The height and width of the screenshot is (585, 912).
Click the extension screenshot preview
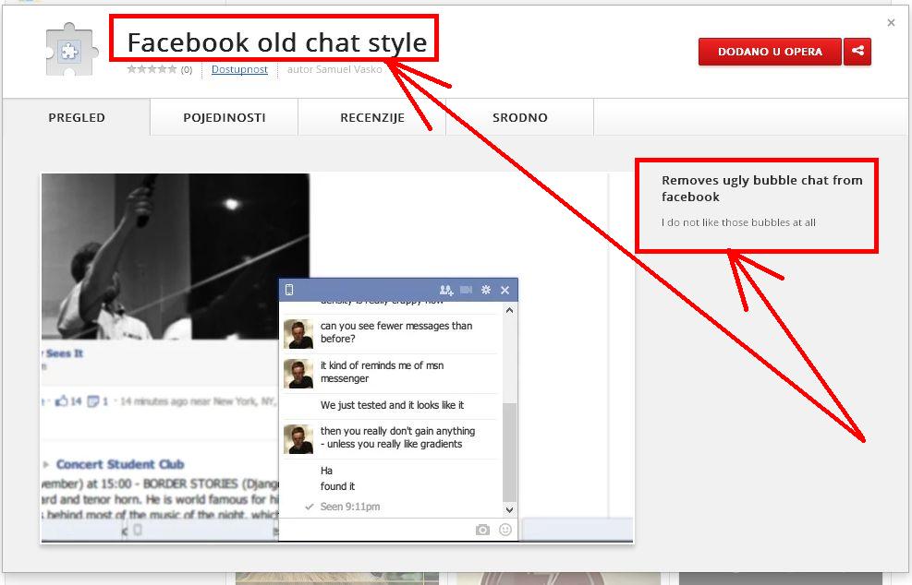pyautogui.click(x=337, y=358)
